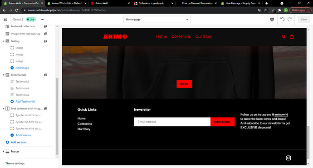
Task: Click Home in store navigation
Action: click(x=161, y=37)
